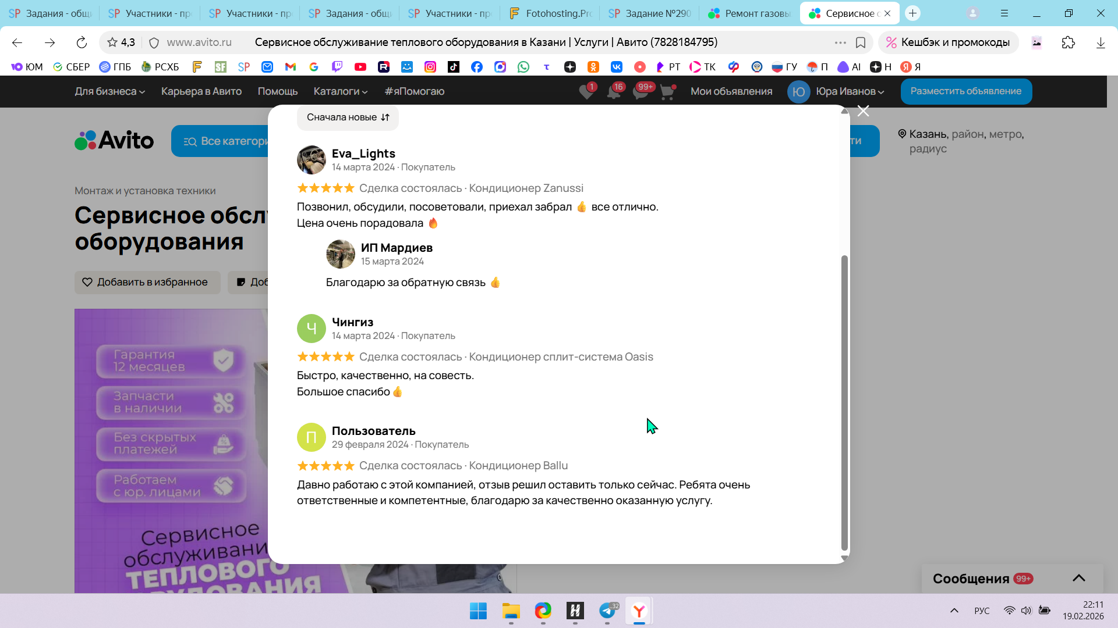Click the reviews popup vertical scrollbar
Viewport: 1118px width, 628px height.
coord(844,401)
